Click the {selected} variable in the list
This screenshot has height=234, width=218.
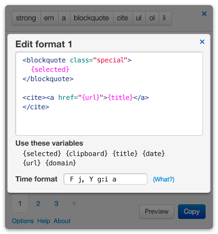[x=42, y=153]
